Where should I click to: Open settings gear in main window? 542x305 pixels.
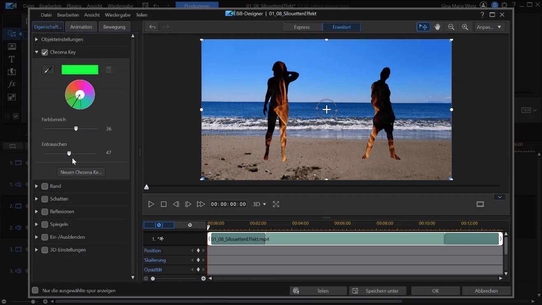coord(504,5)
